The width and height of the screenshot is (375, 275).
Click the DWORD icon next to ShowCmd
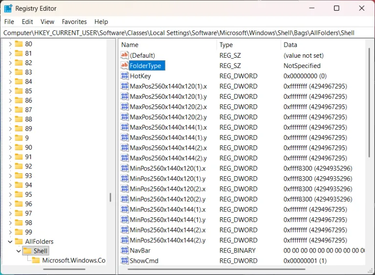pos(125,261)
